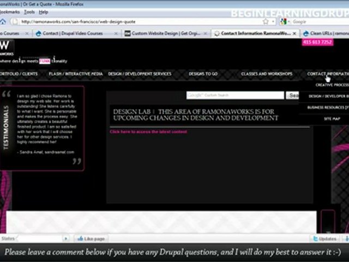Open the Tools menu
This screenshot has height=262, width=349.
pyautogui.click(x=29, y=12)
